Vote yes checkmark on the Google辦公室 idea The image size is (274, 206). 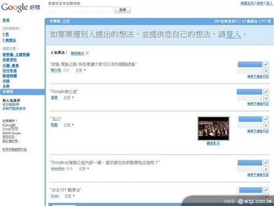point(266,92)
